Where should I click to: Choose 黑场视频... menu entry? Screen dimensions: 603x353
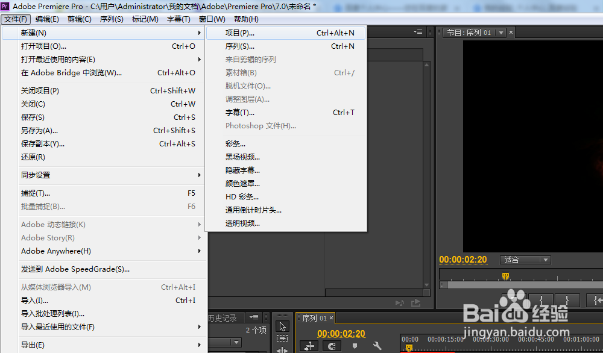click(x=286, y=157)
